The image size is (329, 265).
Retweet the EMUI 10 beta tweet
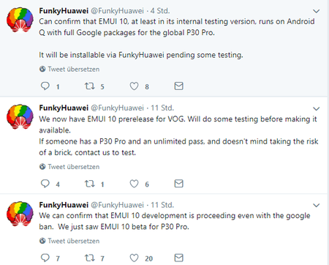click(89, 258)
